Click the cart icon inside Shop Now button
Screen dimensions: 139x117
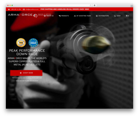click(21, 73)
